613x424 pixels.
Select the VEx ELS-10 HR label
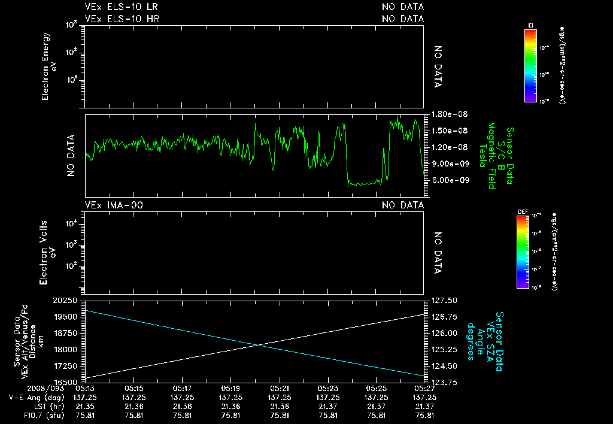click(122, 19)
